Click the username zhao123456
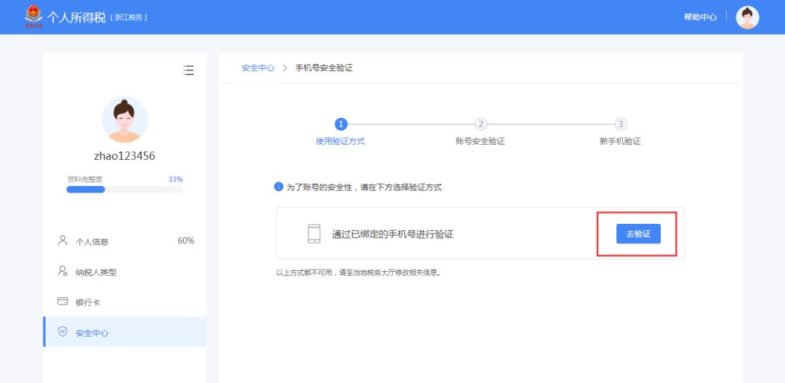 pos(124,156)
